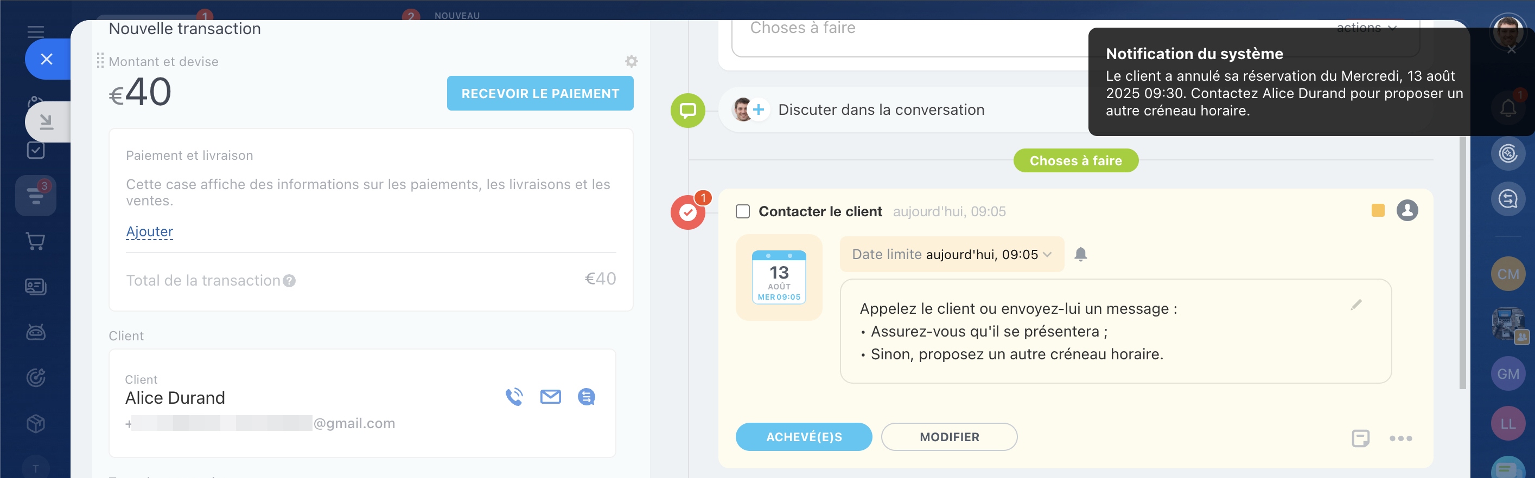The height and width of the screenshot is (478, 1535).
Task: Click the orange color marker on the task
Action: (1378, 210)
